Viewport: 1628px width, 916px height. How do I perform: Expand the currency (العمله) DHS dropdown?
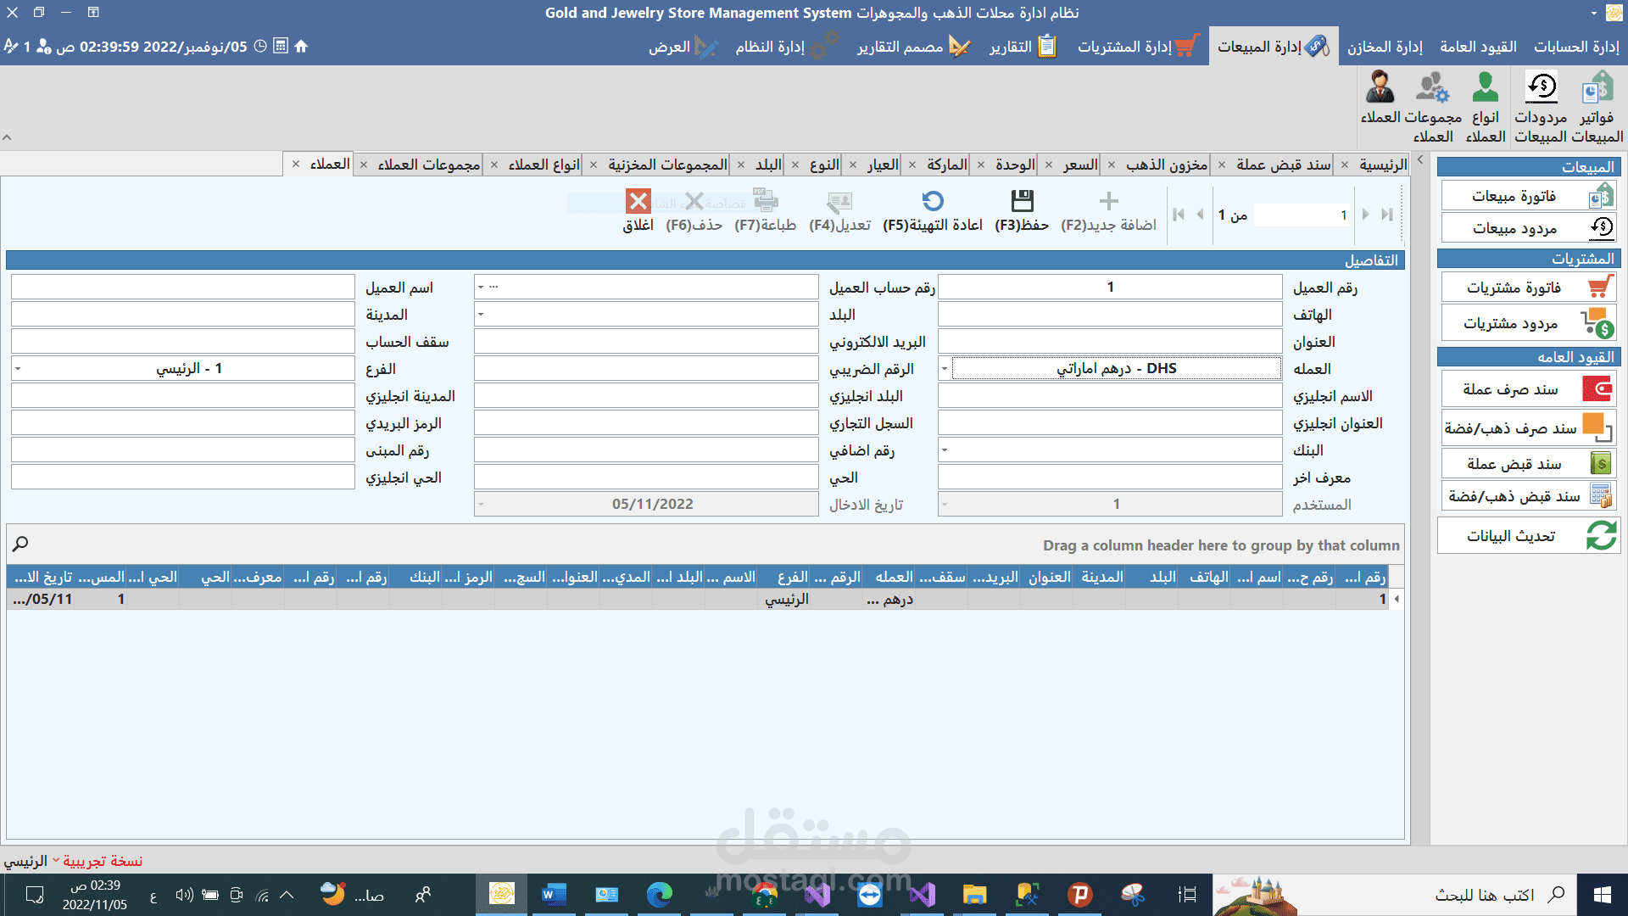(945, 369)
